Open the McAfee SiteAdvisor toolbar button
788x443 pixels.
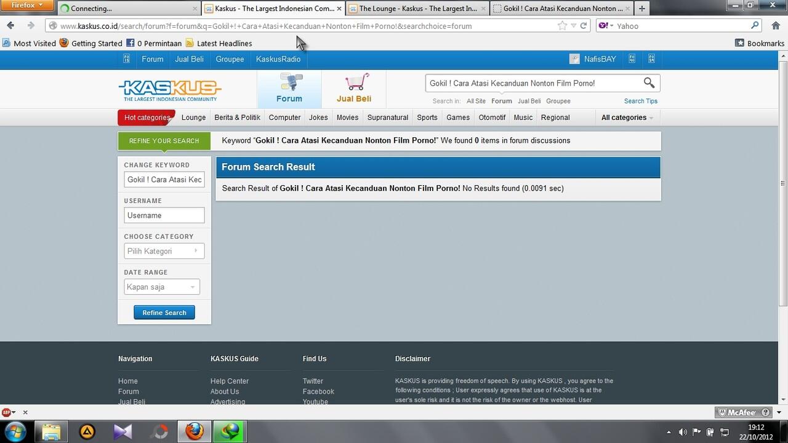click(x=744, y=412)
